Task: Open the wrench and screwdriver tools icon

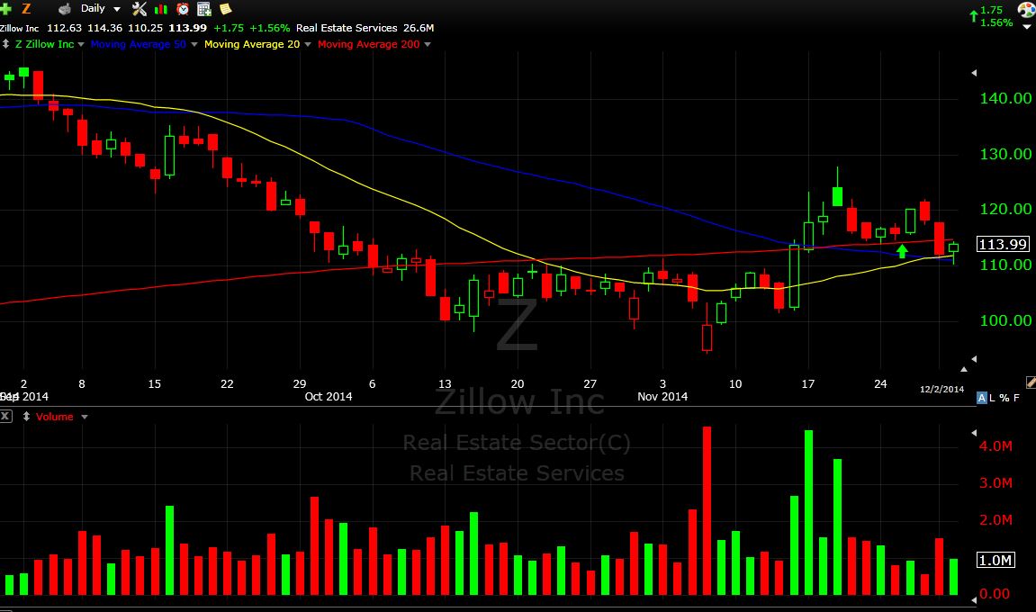Action: [139, 9]
